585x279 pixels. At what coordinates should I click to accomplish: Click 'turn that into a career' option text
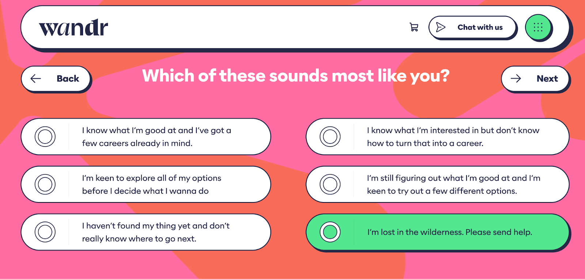pyautogui.click(x=425, y=143)
